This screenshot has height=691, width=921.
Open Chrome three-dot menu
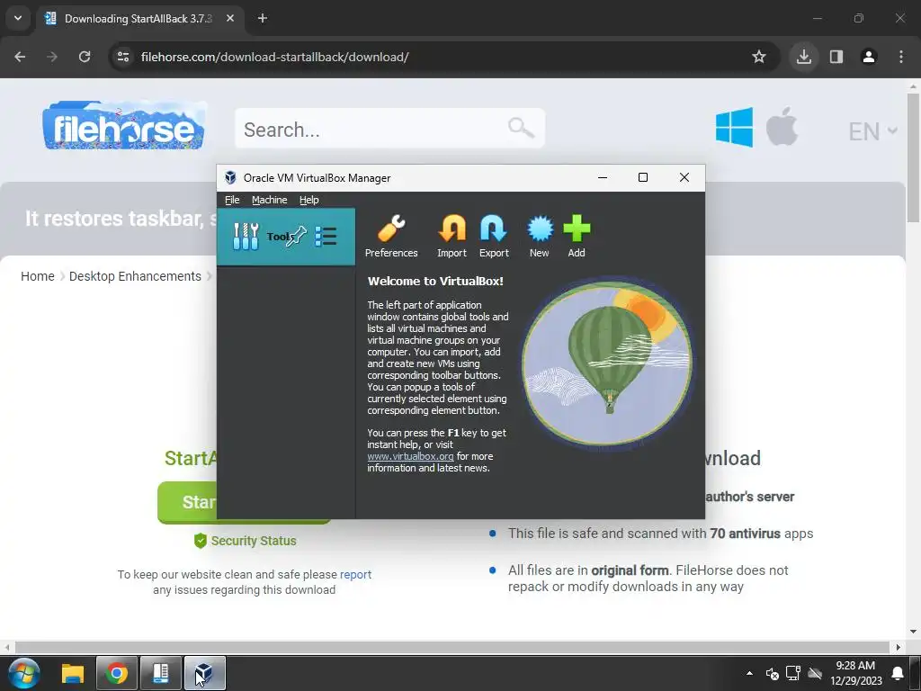900,57
